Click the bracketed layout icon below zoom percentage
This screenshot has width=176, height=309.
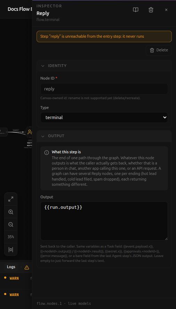point(11,250)
